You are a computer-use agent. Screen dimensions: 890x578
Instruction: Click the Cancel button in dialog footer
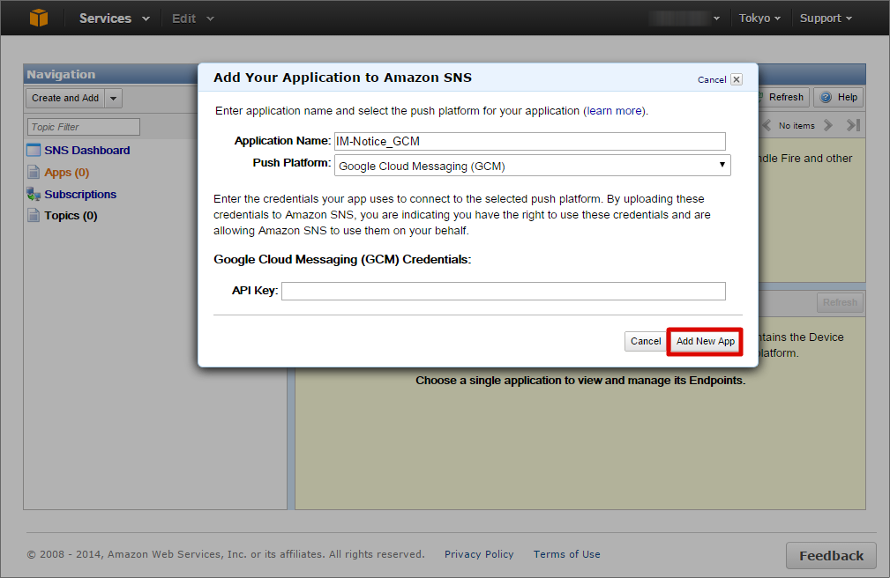(646, 341)
